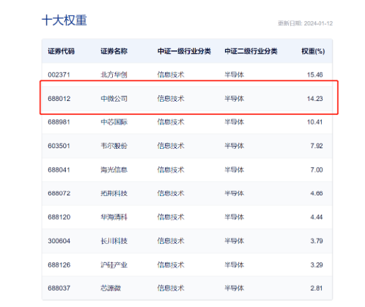Image resolution: width=365 pixels, height=307 pixels.
Task: Select the 华海清科 stock name
Action: 114,217
